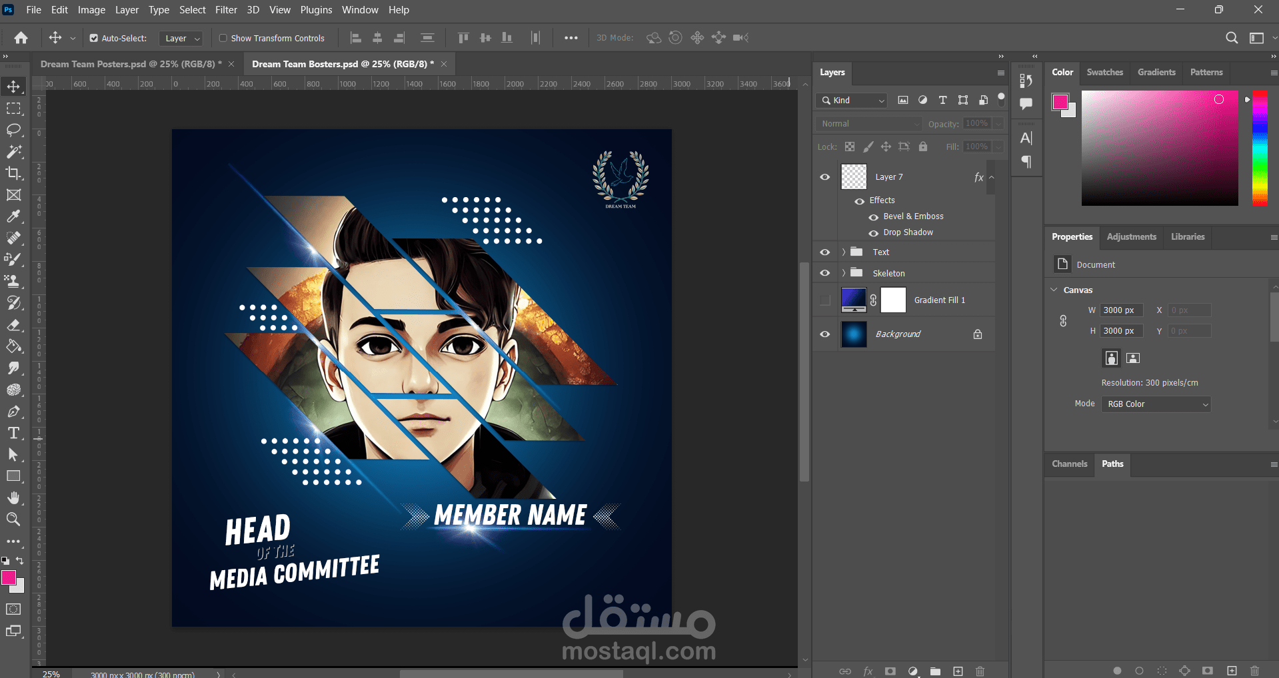Expand the Text layer group
1279x678 pixels.
(x=844, y=252)
